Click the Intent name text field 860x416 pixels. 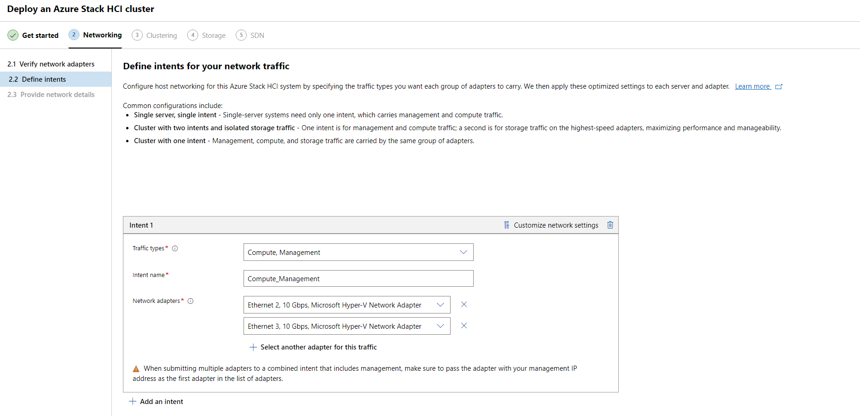pyautogui.click(x=358, y=278)
